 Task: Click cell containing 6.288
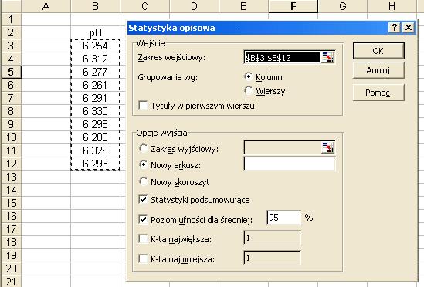[x=96, y=137]
